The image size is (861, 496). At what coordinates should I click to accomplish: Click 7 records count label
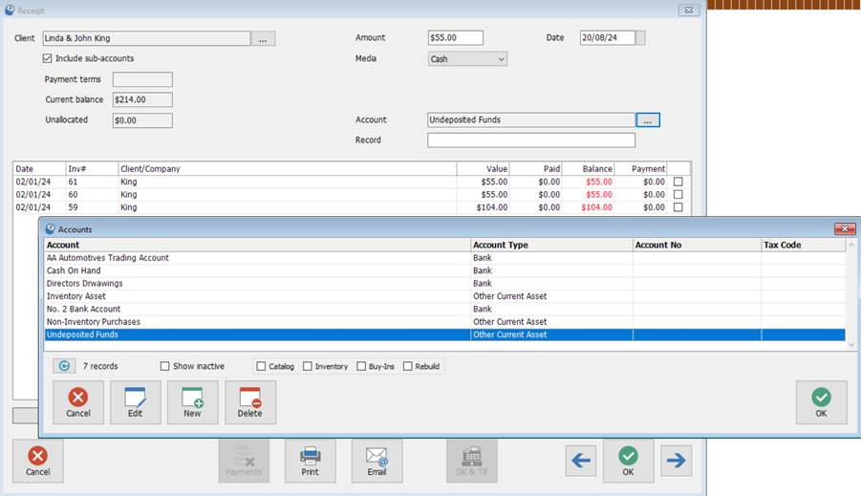(100, 366)
